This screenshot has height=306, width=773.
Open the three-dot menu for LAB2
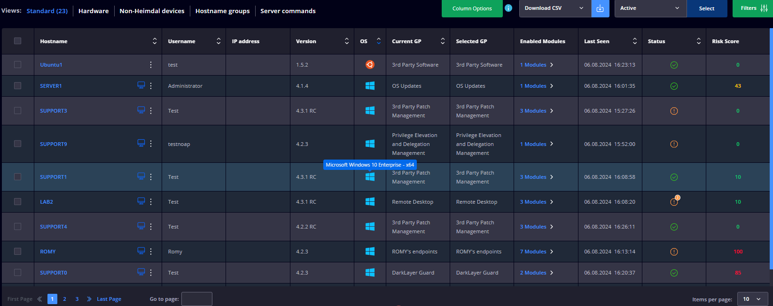click(x=151, y=202)
